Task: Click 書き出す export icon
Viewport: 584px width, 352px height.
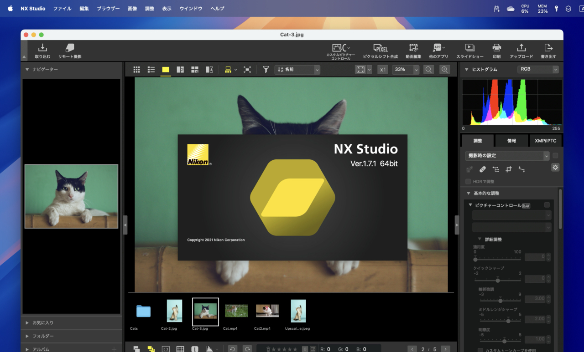Action: pyautogui.click(x=548, y=47)
